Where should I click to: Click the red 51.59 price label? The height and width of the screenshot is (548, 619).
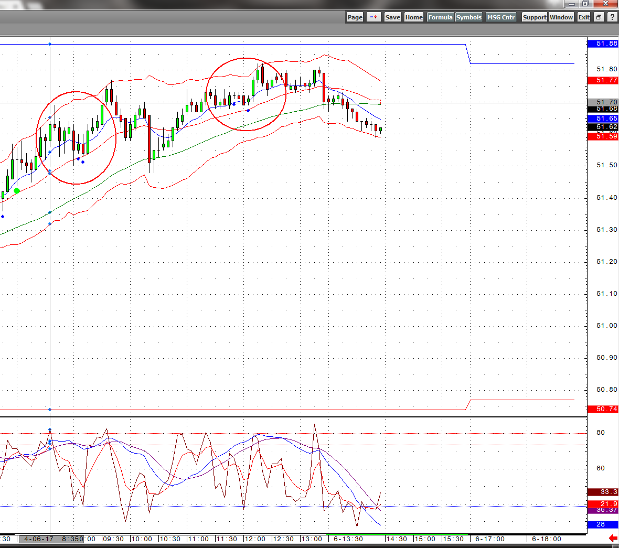[603, 136]
